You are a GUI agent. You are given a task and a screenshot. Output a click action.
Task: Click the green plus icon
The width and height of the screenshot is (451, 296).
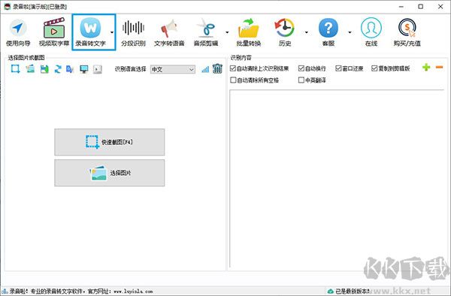pos(426,68)
